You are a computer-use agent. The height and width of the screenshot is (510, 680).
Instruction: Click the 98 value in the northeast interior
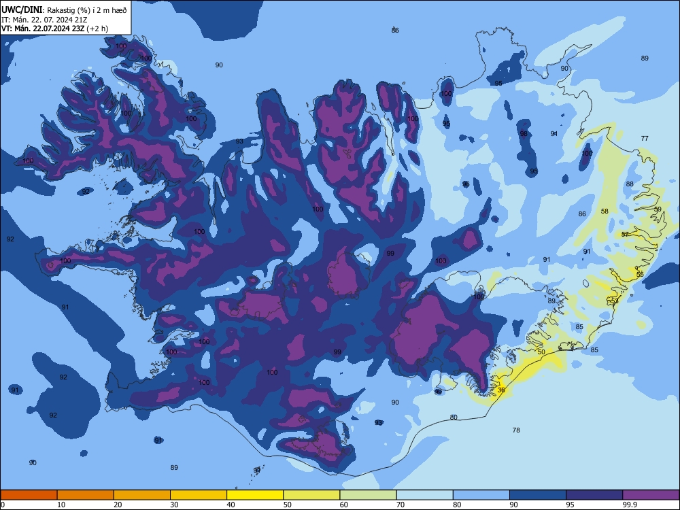(524, 133)
